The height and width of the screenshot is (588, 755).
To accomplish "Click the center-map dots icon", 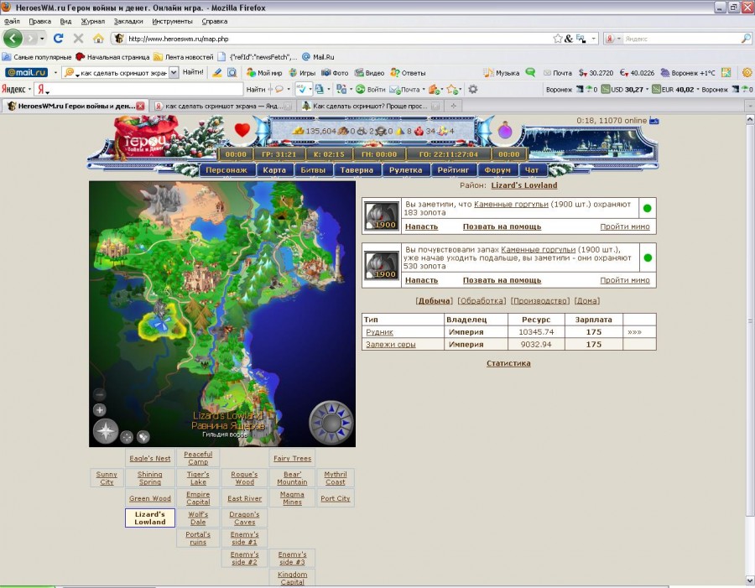I will 127,437.
